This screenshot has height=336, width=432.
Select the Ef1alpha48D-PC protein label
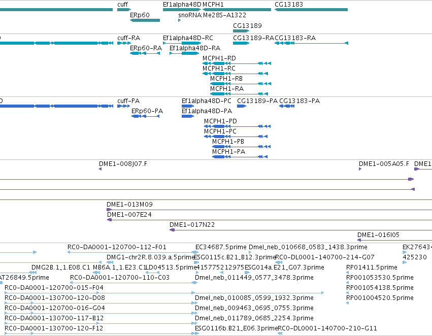[x=207, y=101]
